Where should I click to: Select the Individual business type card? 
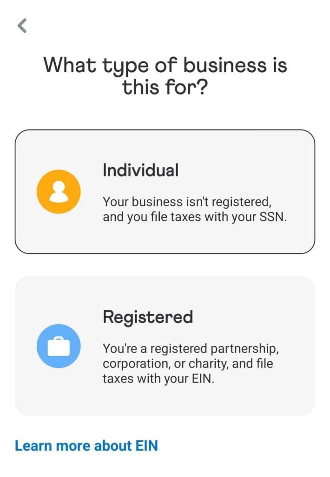point(165,191)
